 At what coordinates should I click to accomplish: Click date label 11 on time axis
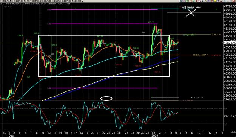[204, 133]
